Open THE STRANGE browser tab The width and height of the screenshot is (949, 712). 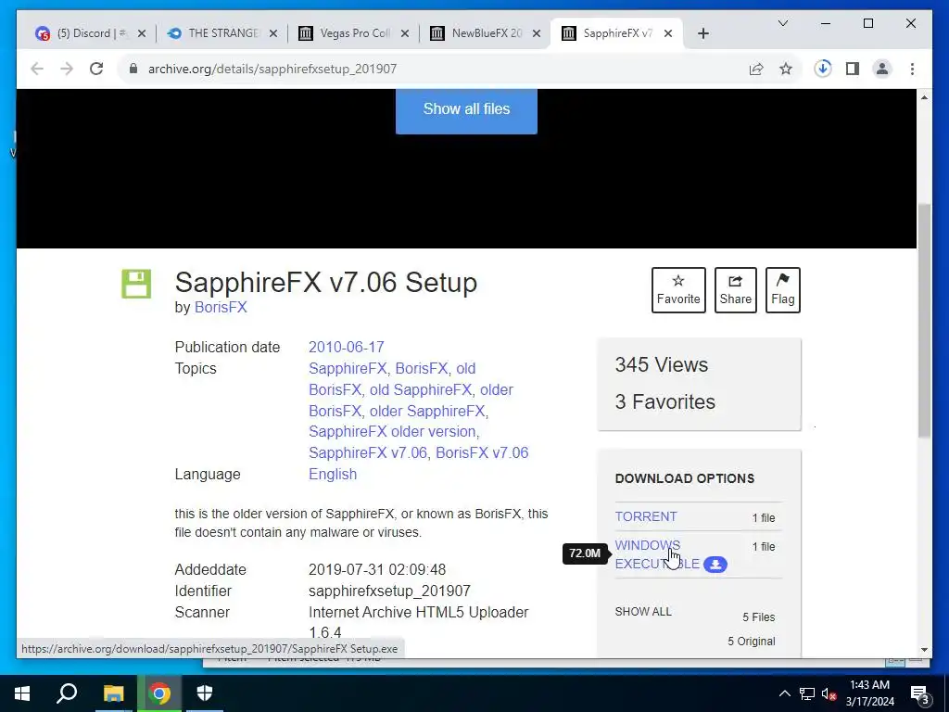tap(222, 33)
